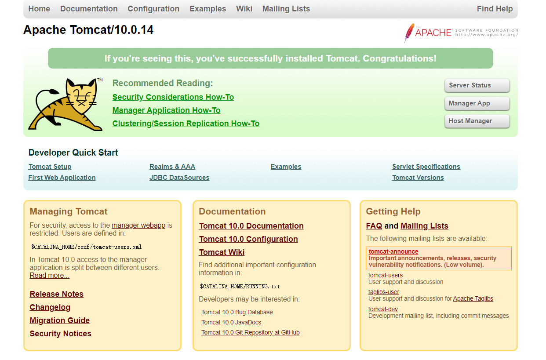The height and width of the screenshot is (360, 546).
Task: Click Find Help in the navigation bar
Action: [x=495, y=9]
